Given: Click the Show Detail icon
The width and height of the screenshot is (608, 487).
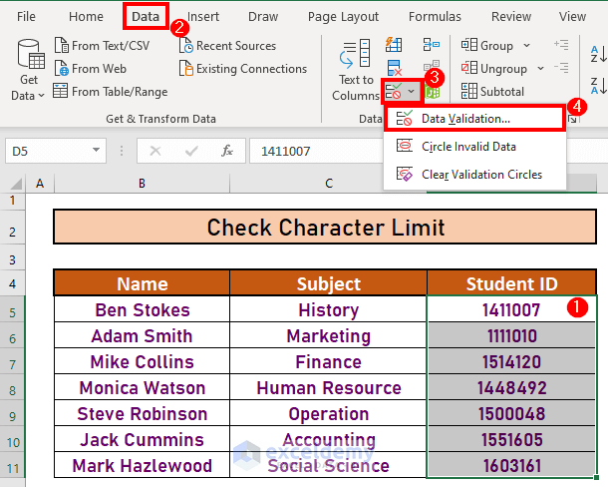Looking at the screenshot, I should [561, 45].
